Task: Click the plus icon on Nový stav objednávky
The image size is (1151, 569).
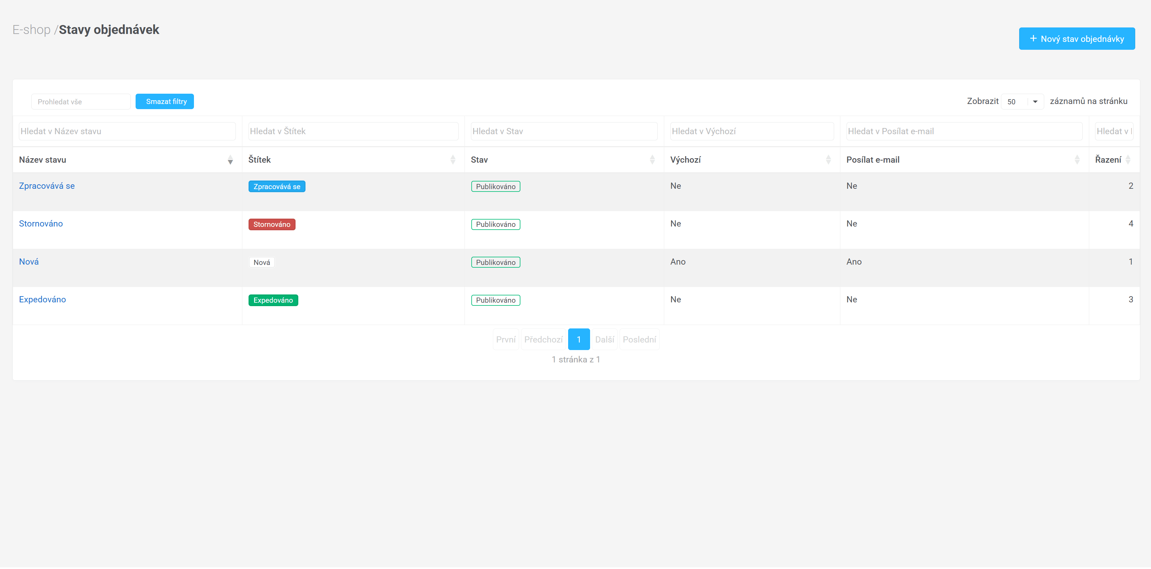Action: click(1033, 39)
